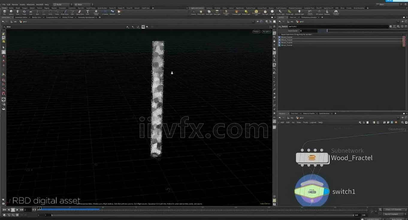Select the Draw Curve shelf tool
This screenshot has height=220, width=408.
click(x=65, y=12)
